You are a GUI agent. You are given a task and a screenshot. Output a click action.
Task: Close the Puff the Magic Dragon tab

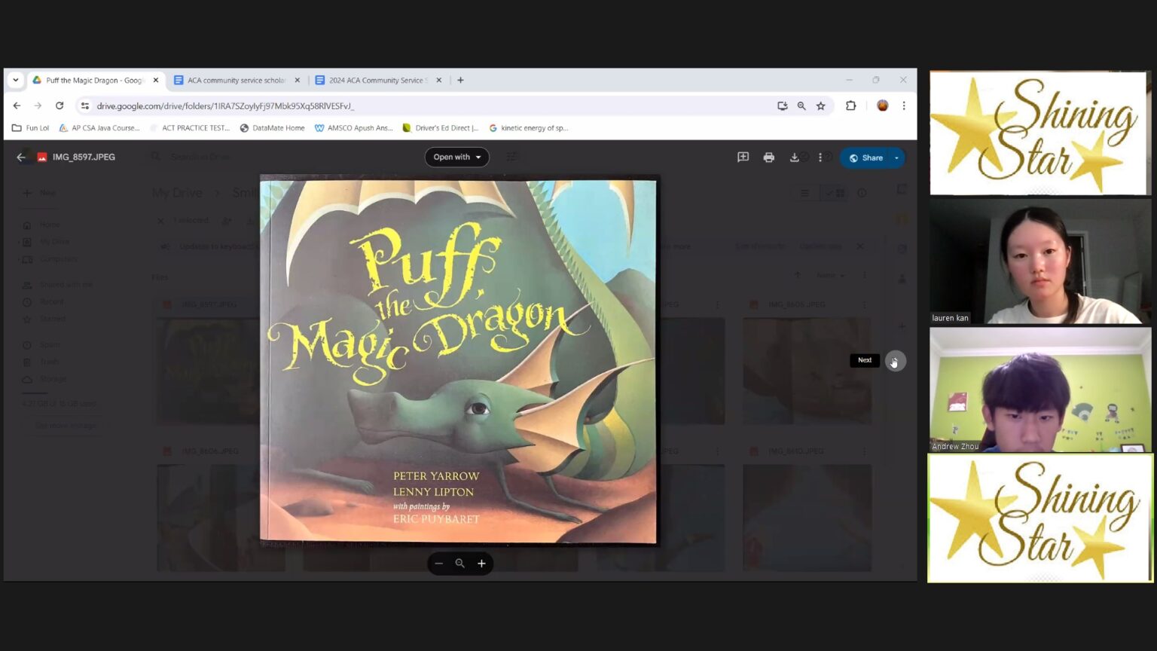(x=156, y=80)
